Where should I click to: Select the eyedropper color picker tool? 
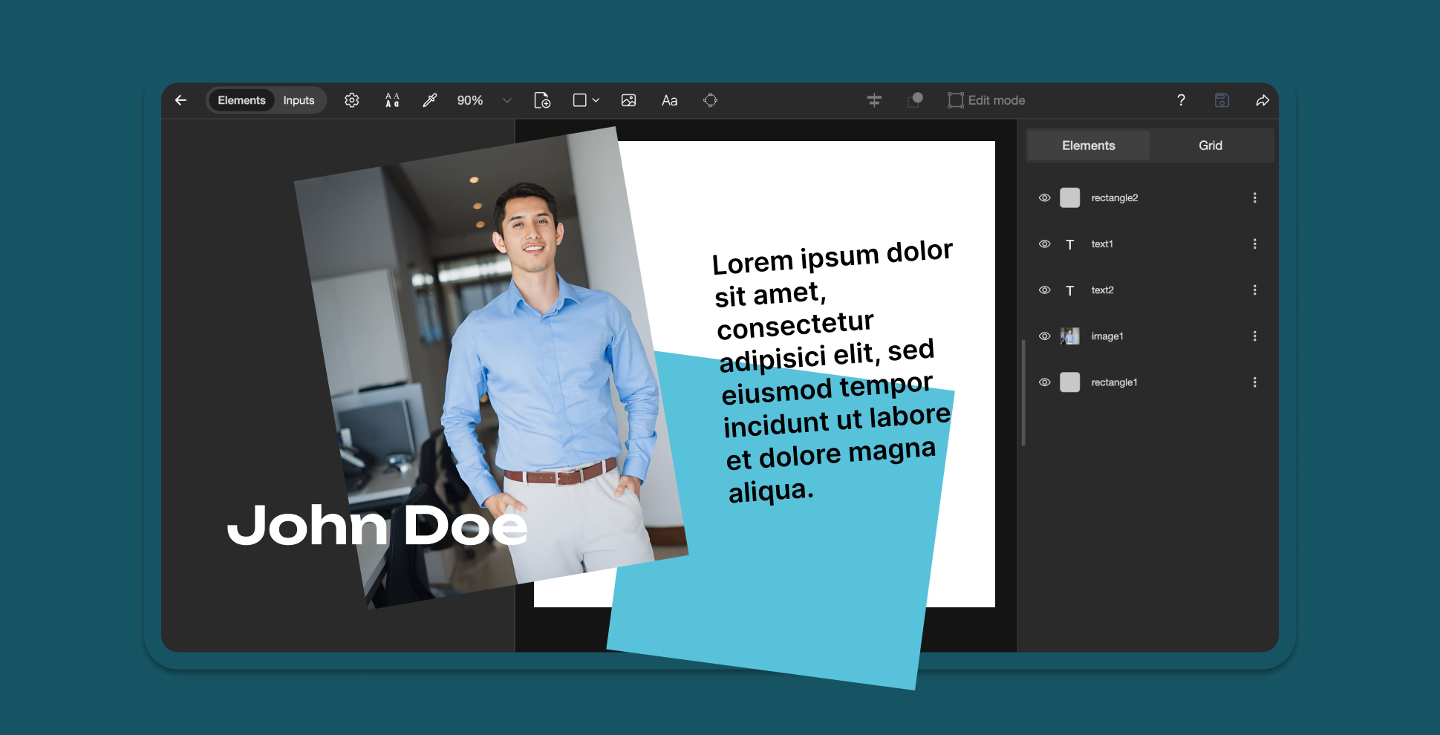[430, 100]
